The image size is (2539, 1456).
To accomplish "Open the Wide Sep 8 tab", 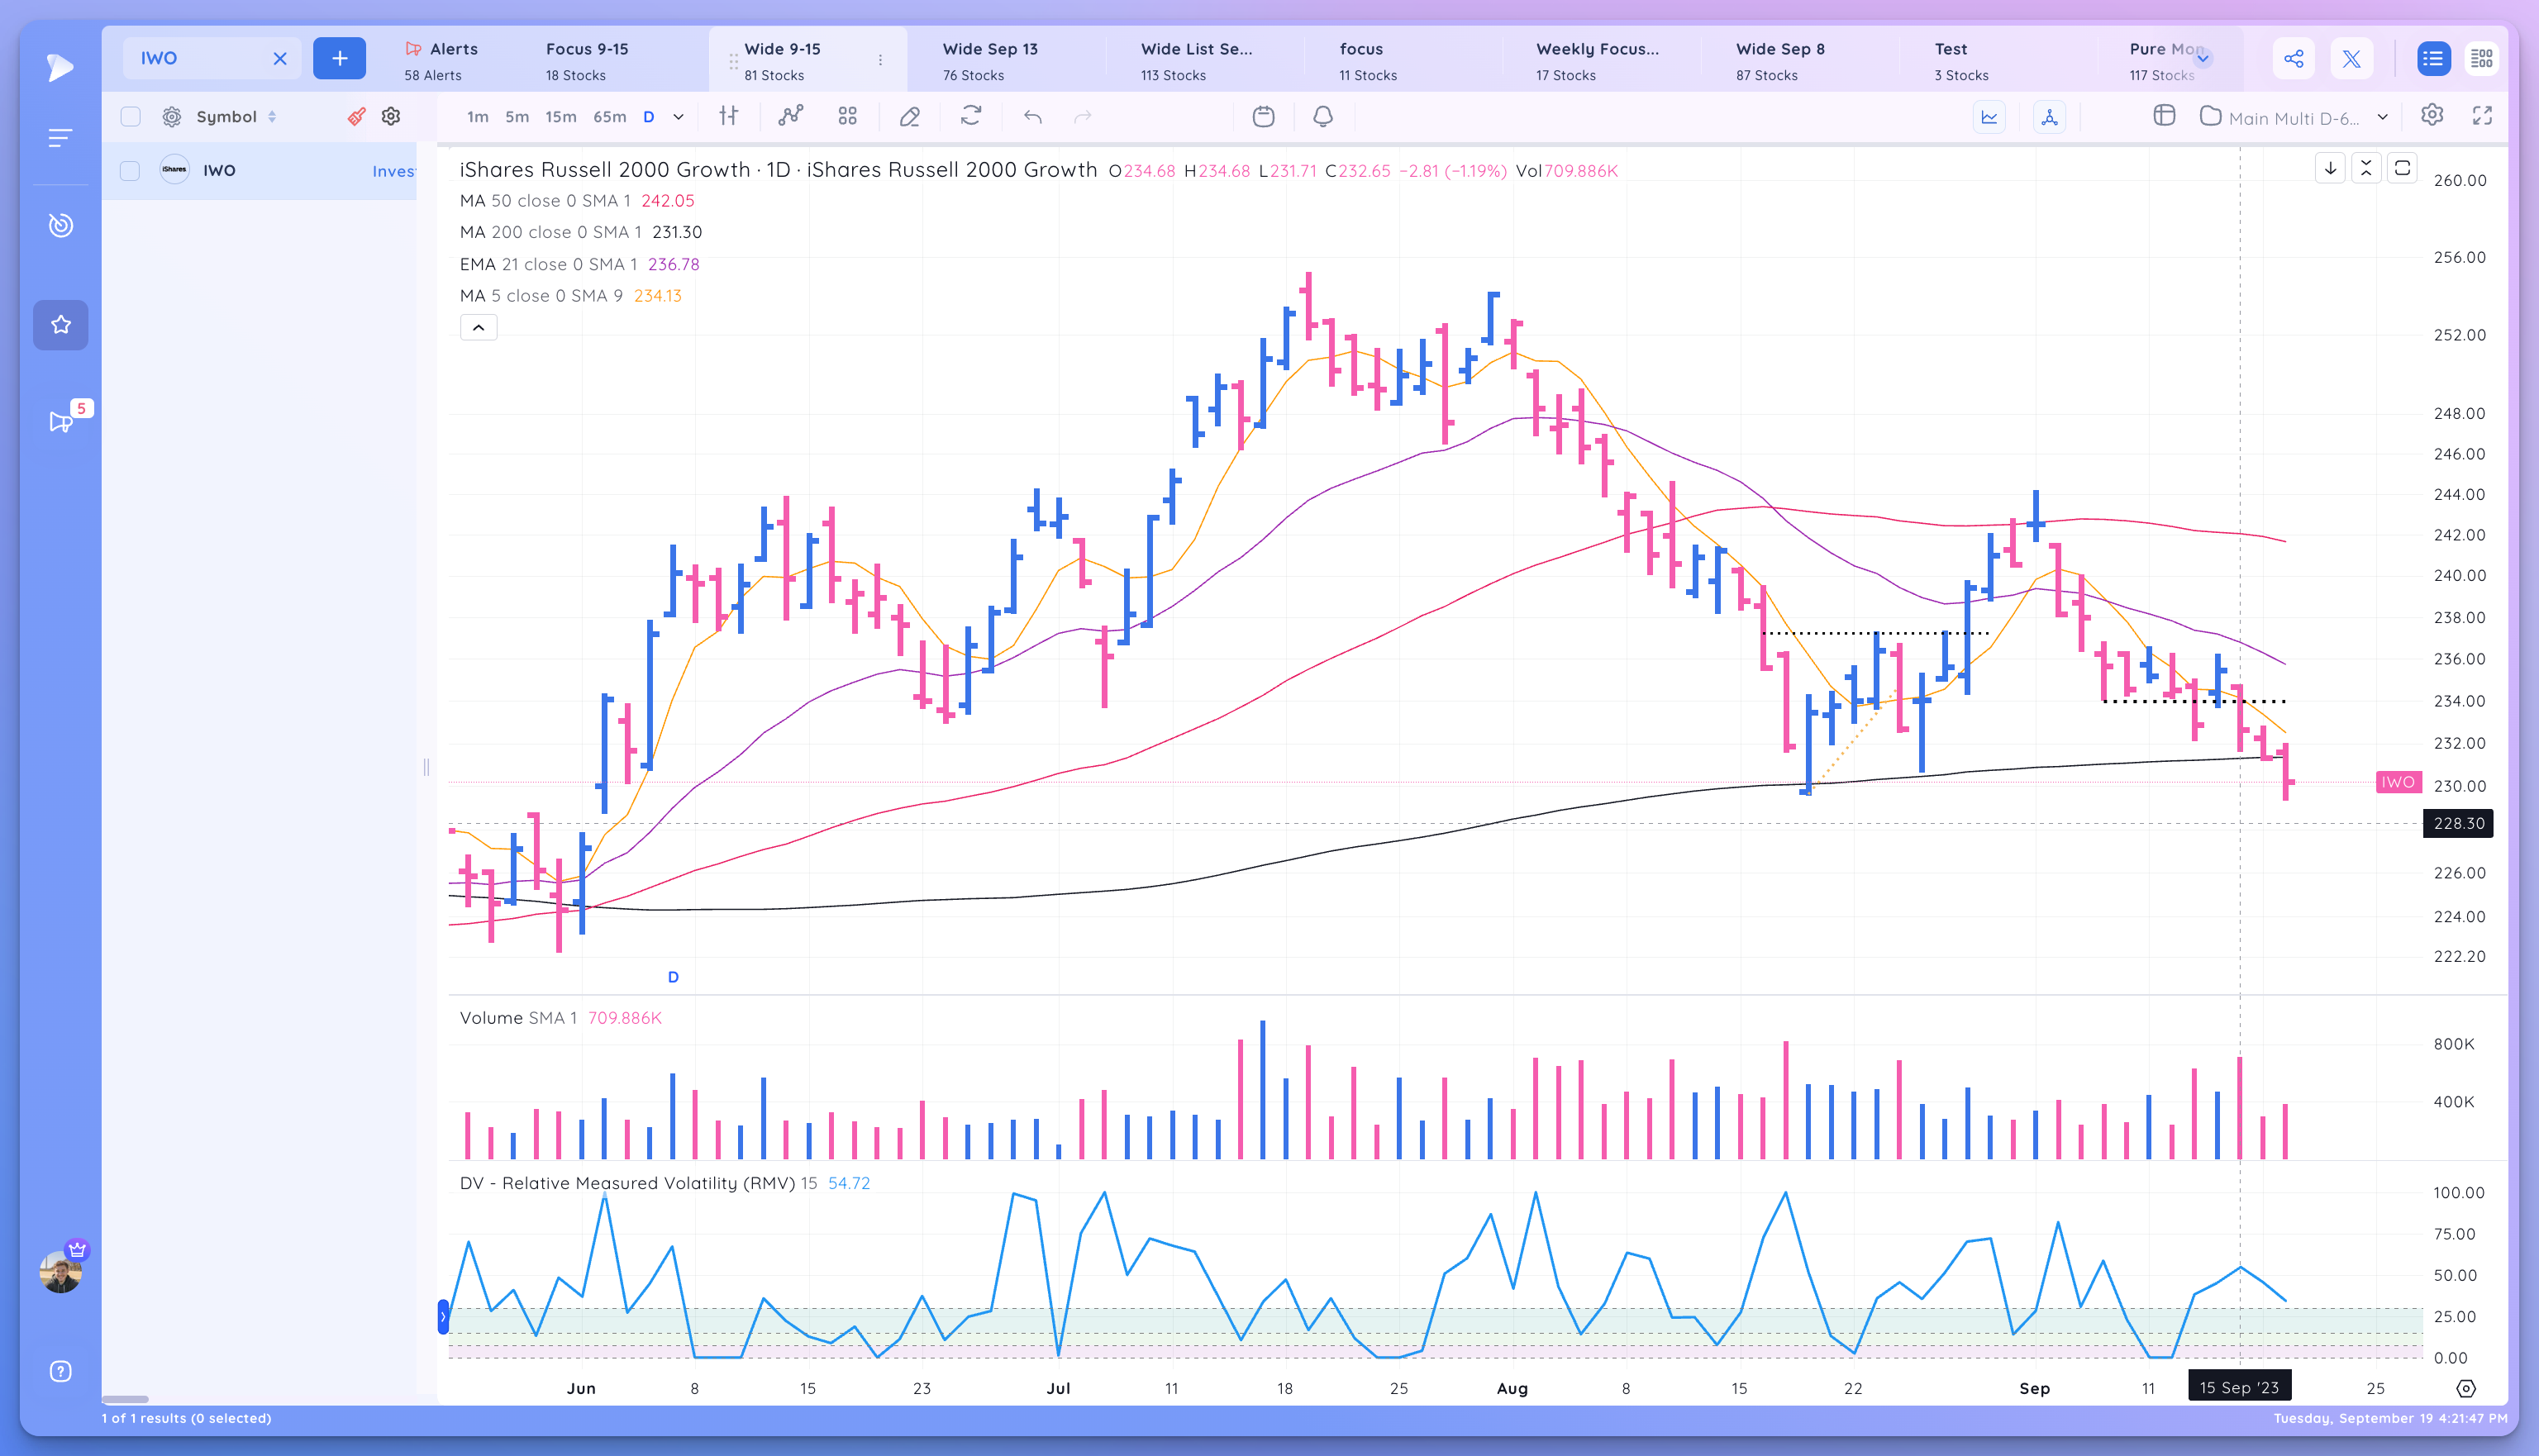I will (x=1780, y=61).
